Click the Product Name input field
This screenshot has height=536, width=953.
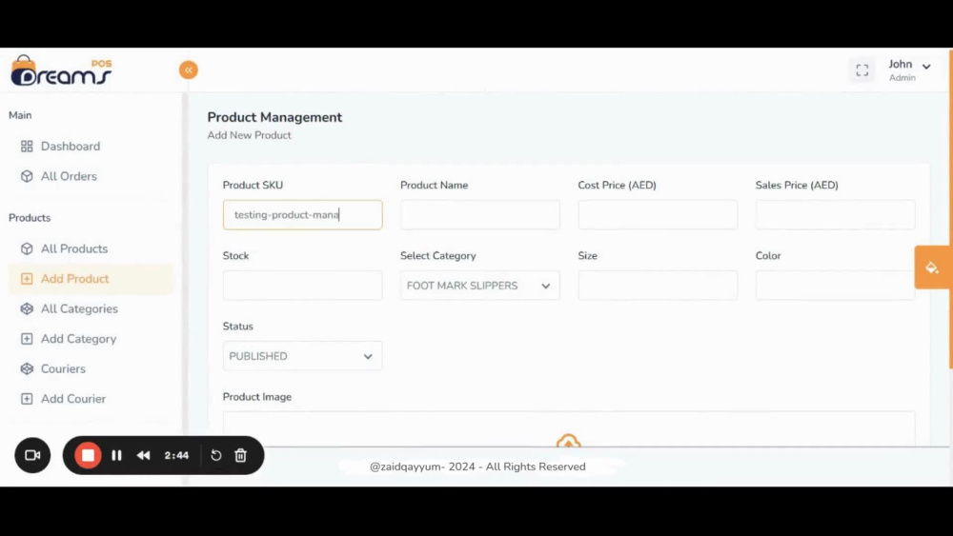point(480,215)
